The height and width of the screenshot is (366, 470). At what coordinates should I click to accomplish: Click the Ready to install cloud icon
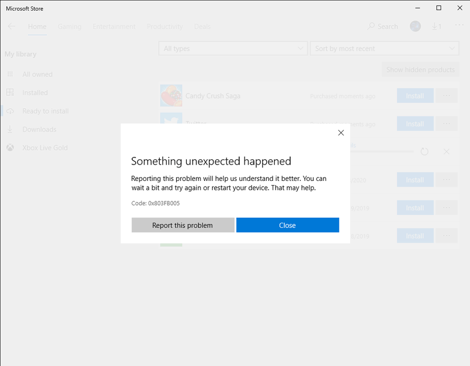[10, 111]
